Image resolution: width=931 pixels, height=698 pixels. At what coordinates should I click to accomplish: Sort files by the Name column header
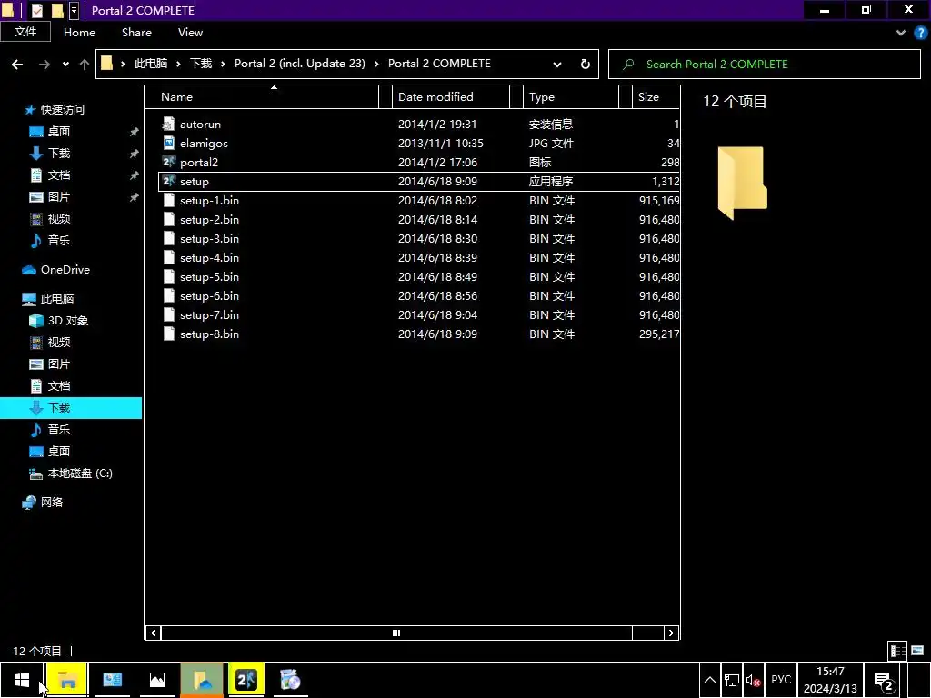(261, 96)
